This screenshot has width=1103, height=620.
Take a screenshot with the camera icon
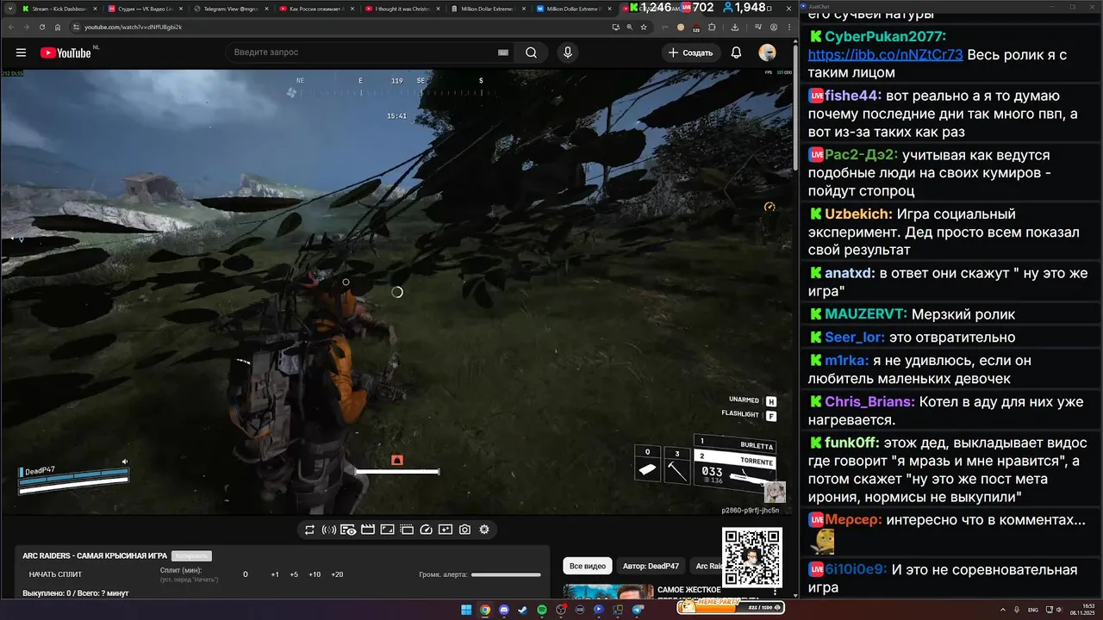[464, 530]
